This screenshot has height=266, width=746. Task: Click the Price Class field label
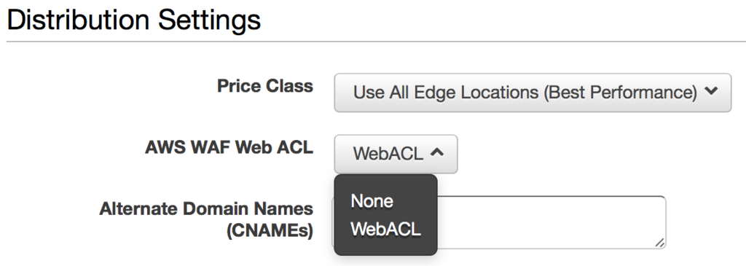click(265, 86)
